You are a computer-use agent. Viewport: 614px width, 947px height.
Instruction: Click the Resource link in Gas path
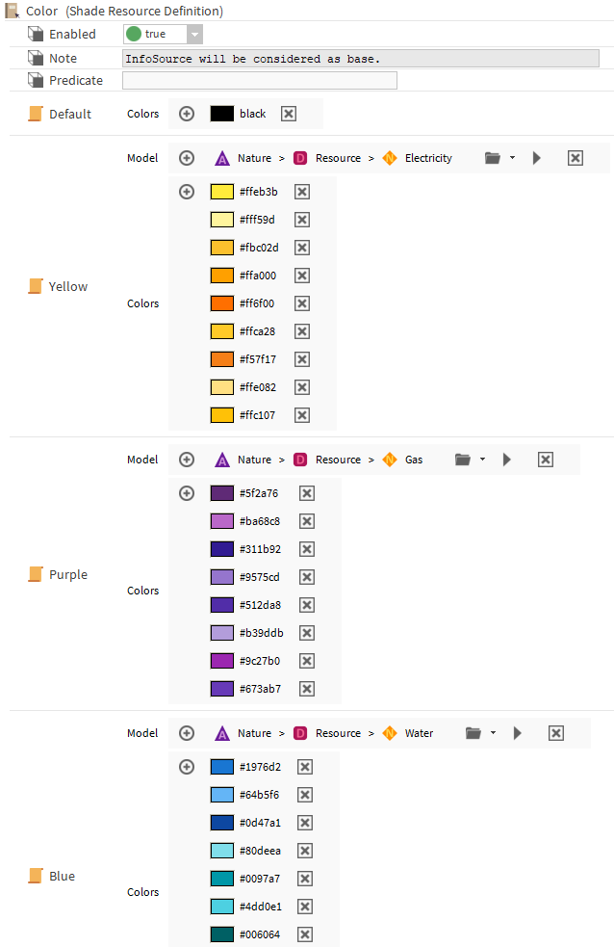[338, 460]
